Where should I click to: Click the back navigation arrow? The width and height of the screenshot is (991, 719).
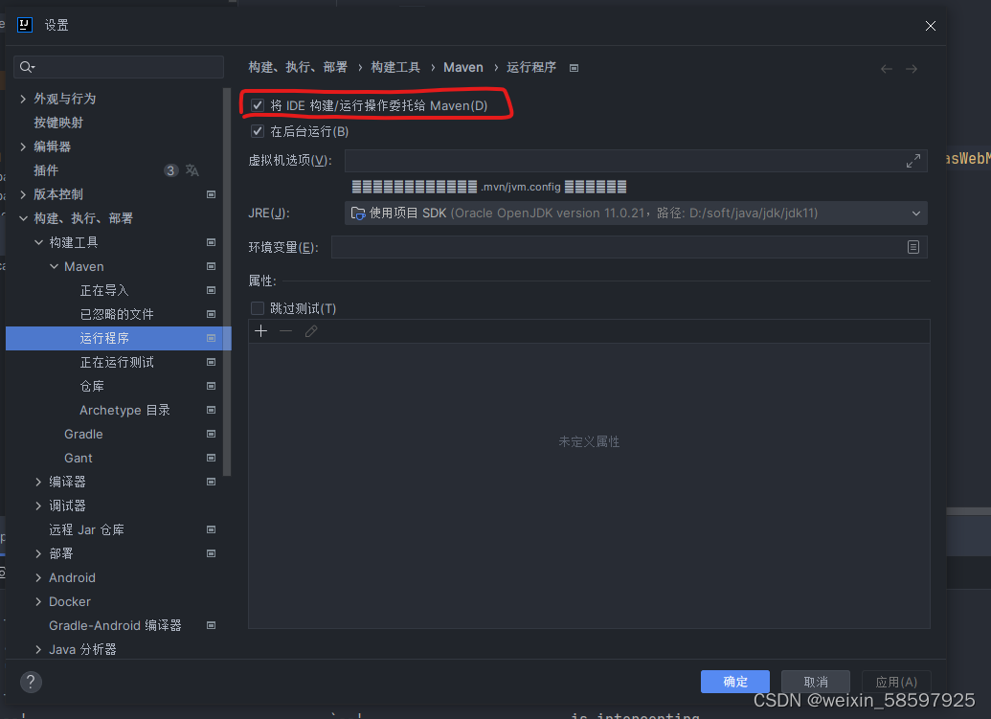887,67
